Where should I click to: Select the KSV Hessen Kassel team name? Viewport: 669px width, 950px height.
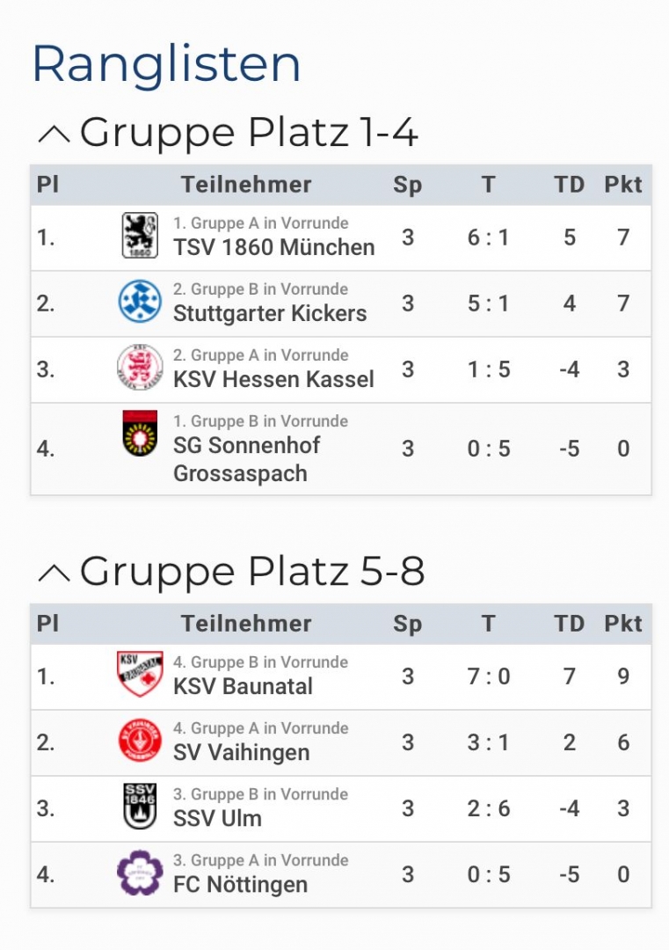pos(273,379)
